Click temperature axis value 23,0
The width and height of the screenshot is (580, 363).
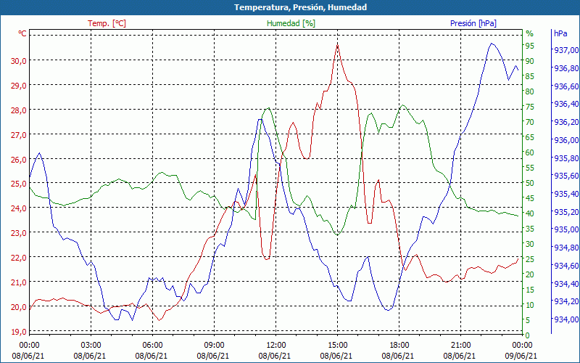click(19, 233)
